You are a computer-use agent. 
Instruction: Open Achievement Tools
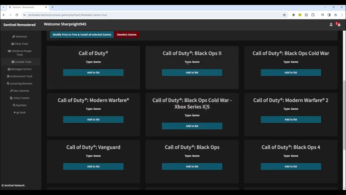coord(19,76)
